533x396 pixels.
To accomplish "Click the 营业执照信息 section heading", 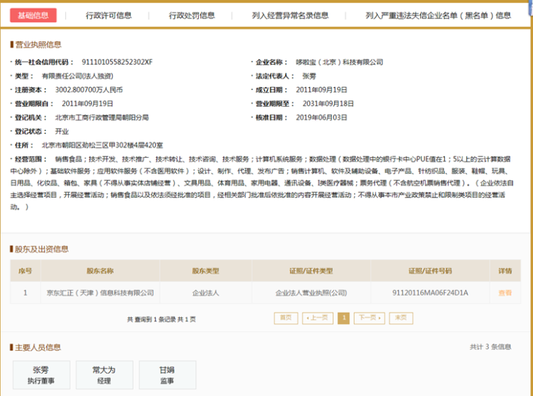I will tap(38, 45).
